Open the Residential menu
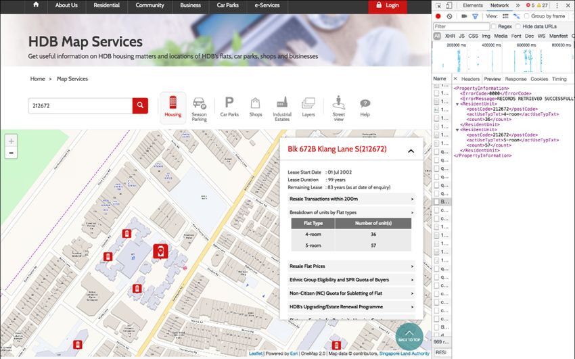This screenshot has height=359, width=575. coord(106,5)
